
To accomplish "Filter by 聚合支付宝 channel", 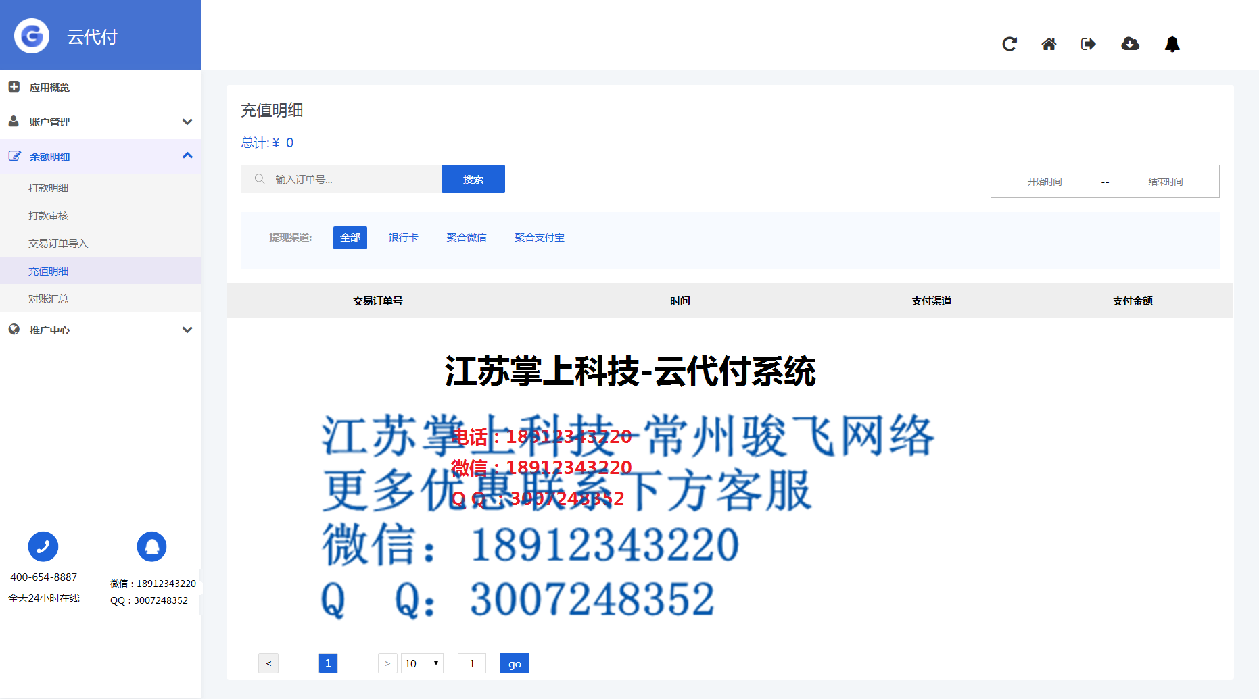I will [x=540, y=238].
